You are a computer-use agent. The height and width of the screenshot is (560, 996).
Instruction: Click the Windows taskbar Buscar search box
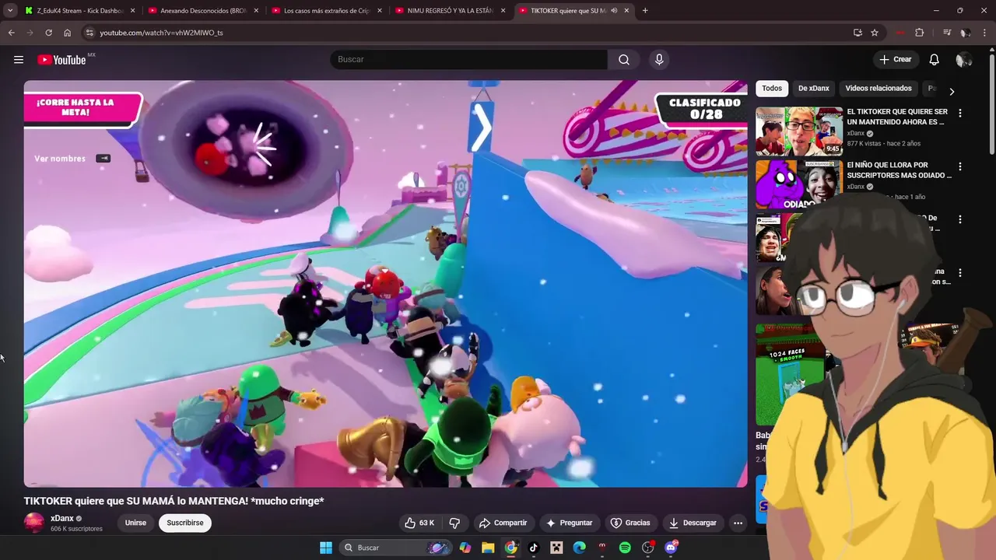pyautogui.click(x=397, y=548)
